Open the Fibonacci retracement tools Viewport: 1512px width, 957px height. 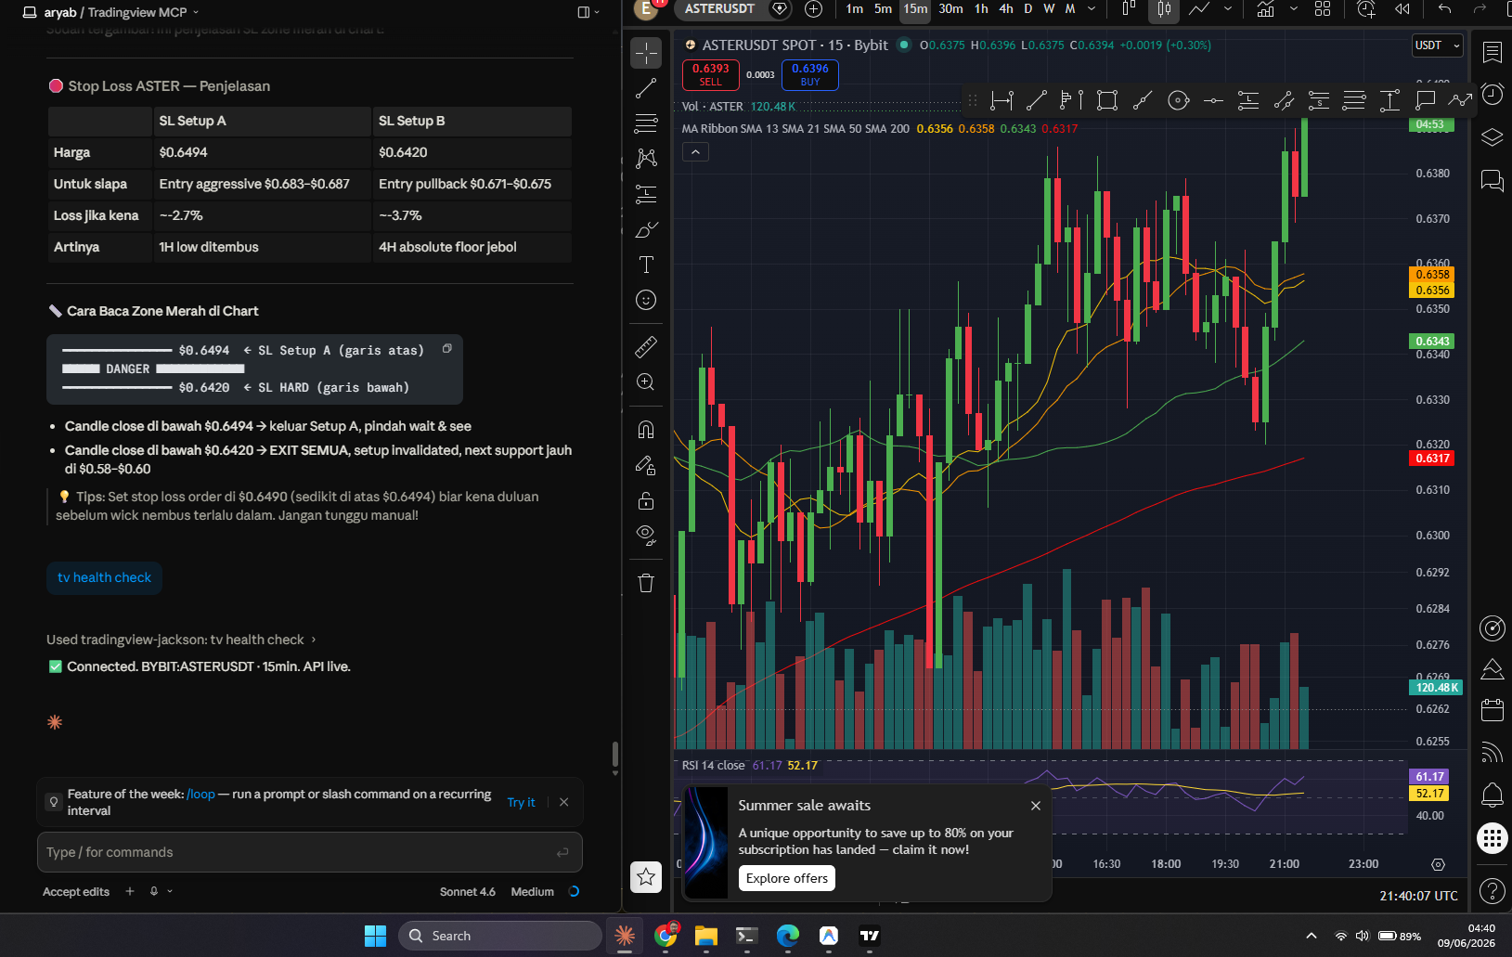[646, 123]
